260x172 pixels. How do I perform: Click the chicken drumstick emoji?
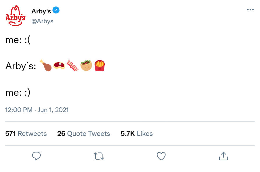(46, 65)
